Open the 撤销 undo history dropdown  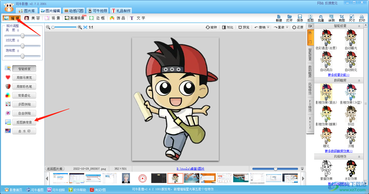(268, 27)
